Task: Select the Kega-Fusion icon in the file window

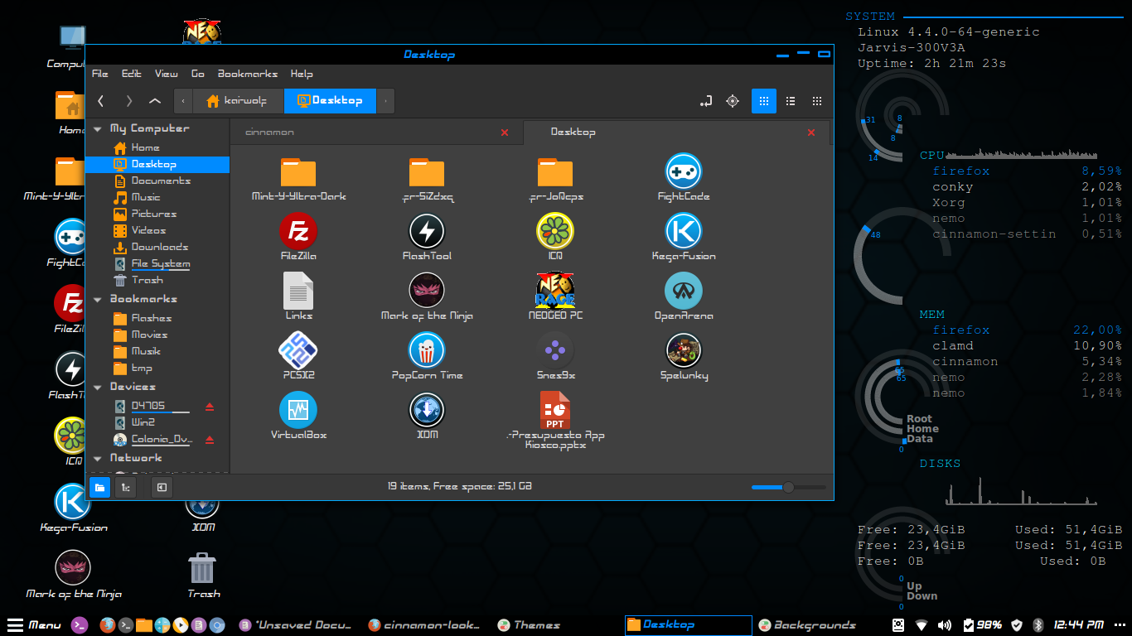Action: (684, 231)
